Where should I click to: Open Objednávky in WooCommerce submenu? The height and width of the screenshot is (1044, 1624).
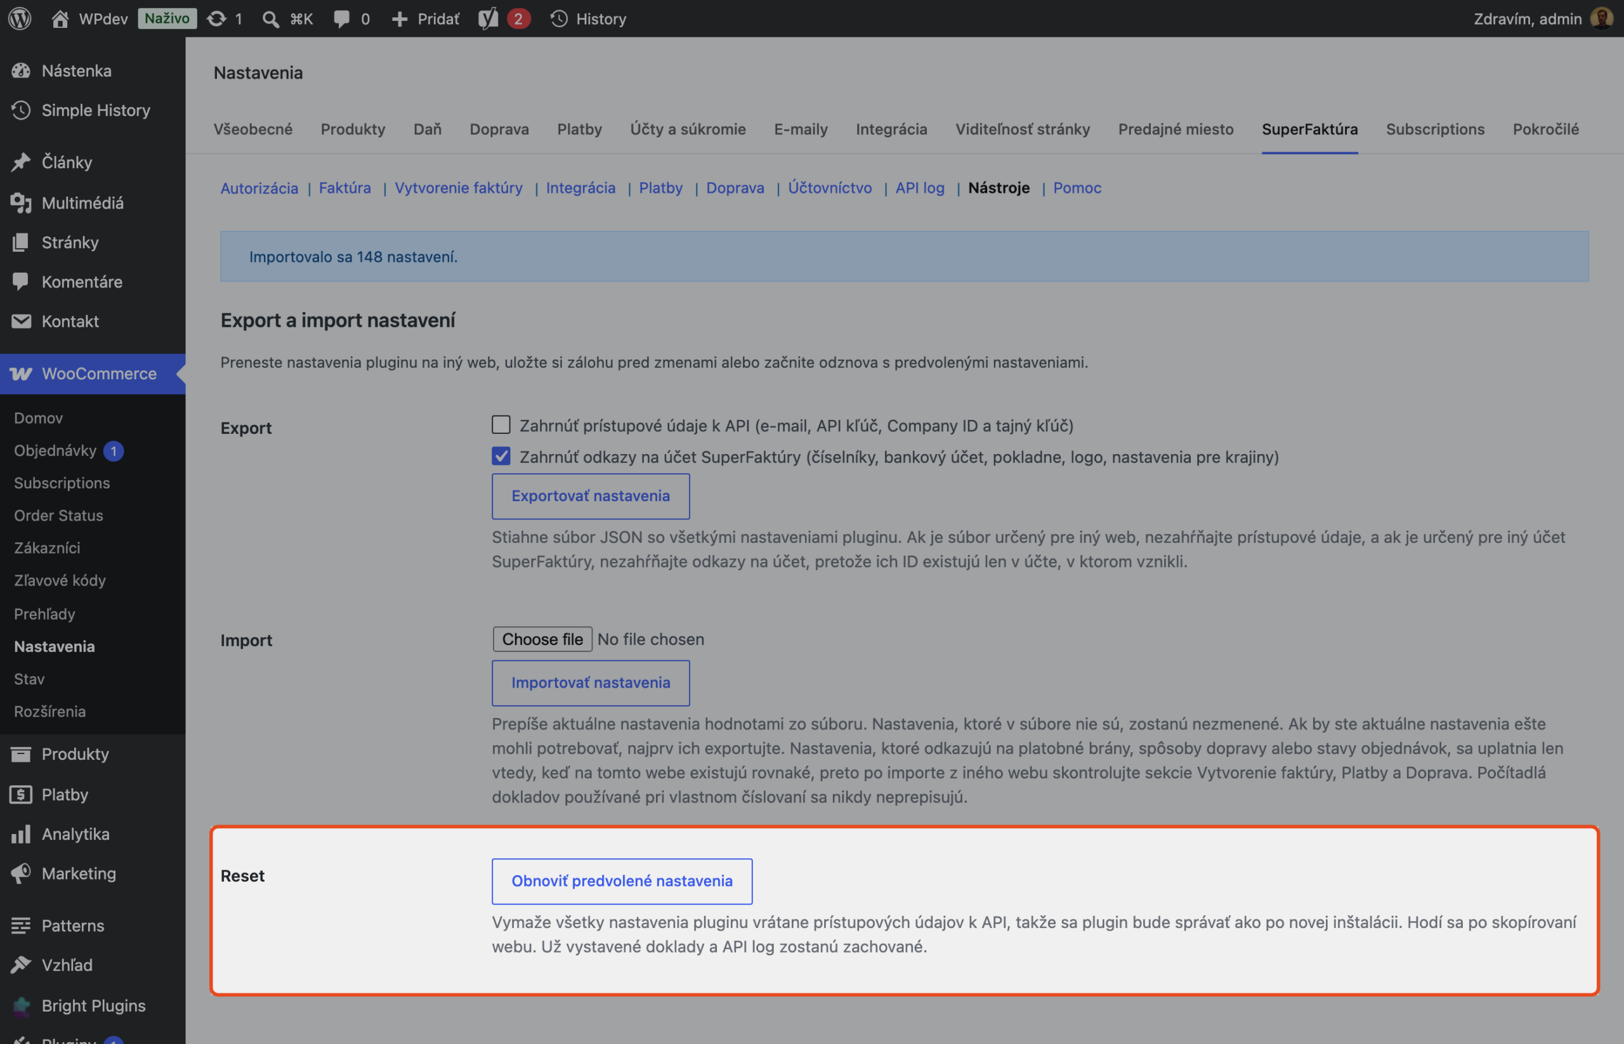coord(56,450)
